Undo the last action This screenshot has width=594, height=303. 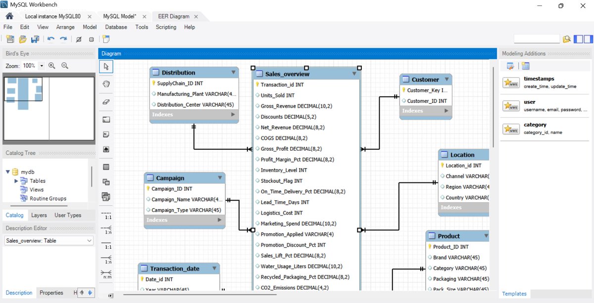click(51, 39)
